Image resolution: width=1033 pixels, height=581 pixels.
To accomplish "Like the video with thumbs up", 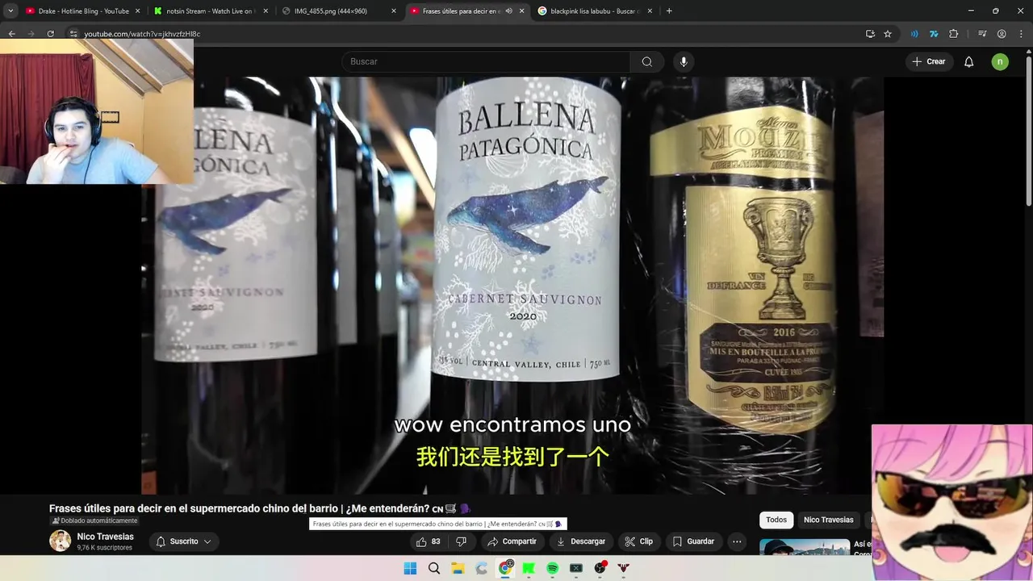I will (428, 541).
